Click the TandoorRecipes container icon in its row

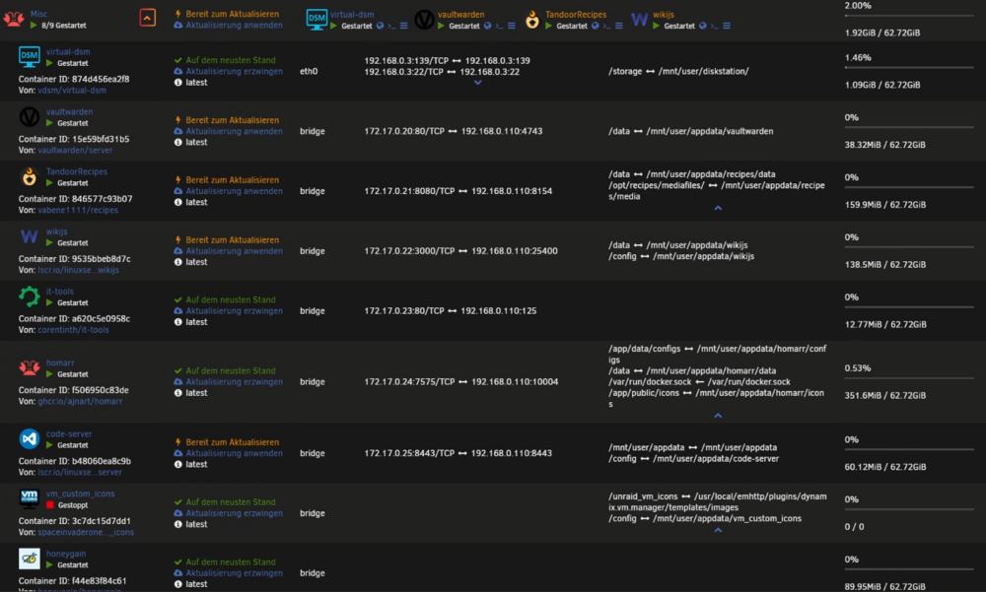tap(29, 176)
